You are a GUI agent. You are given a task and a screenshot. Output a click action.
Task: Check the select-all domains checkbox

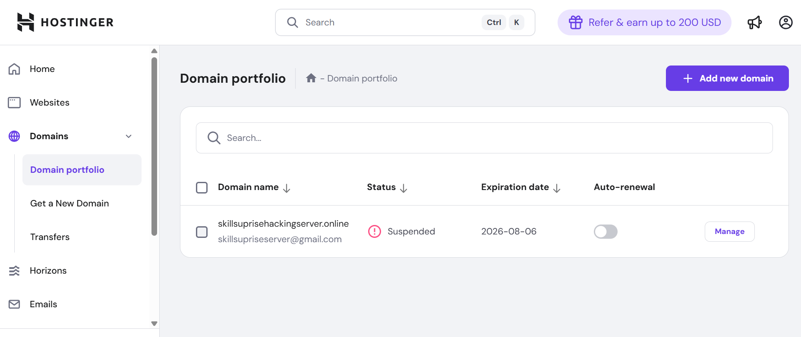tap(202, 187)
